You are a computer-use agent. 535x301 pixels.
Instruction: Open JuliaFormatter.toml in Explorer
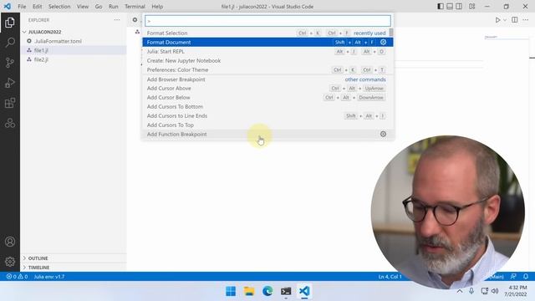[x=58, y=41]
